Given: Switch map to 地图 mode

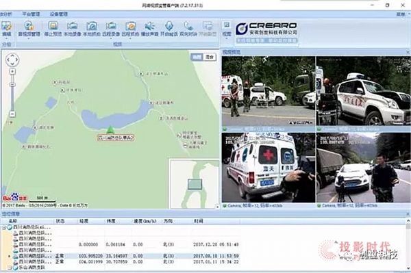Looking at the screenshot, I should (x=197, y=57).
